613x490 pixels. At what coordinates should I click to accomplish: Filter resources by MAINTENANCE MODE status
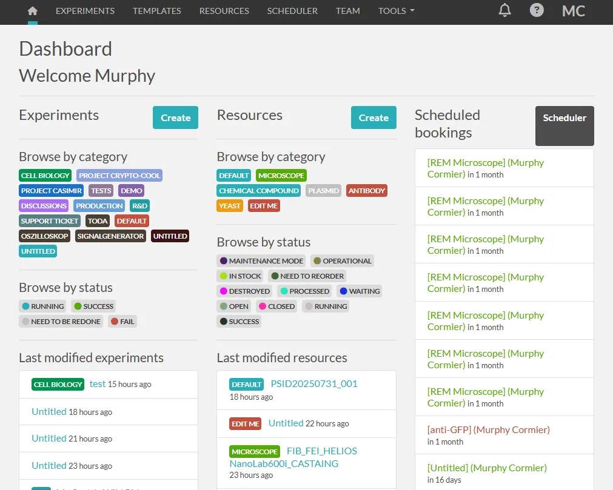[261, 261]
